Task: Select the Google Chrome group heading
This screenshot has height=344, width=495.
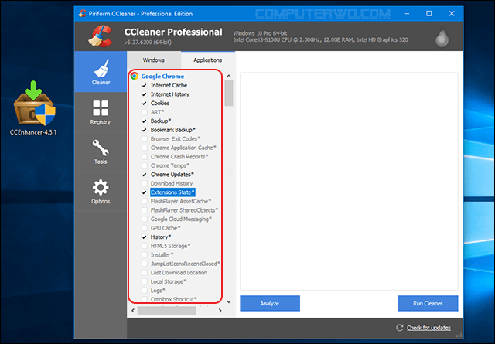Action: (x=162, y=76)
